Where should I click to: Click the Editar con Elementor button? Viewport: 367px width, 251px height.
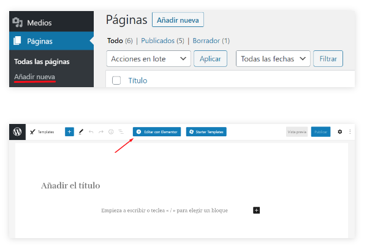157,132
